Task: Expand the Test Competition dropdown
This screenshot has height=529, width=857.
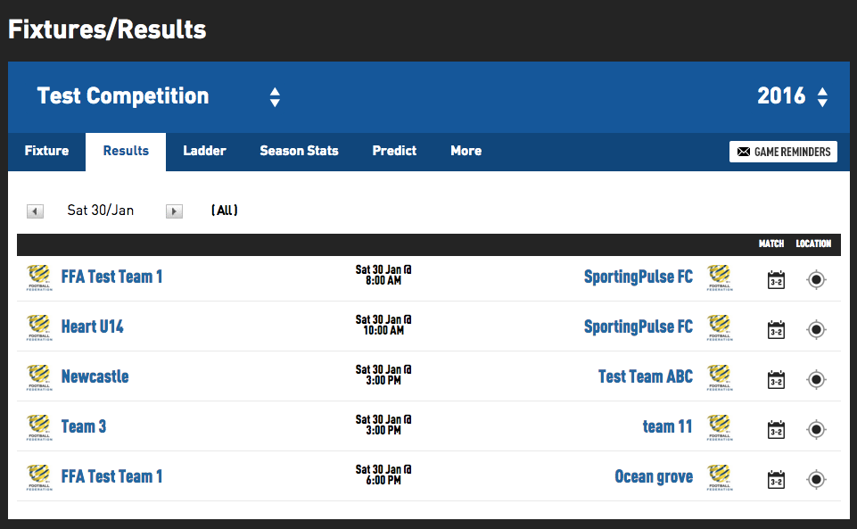Action: 275,96
